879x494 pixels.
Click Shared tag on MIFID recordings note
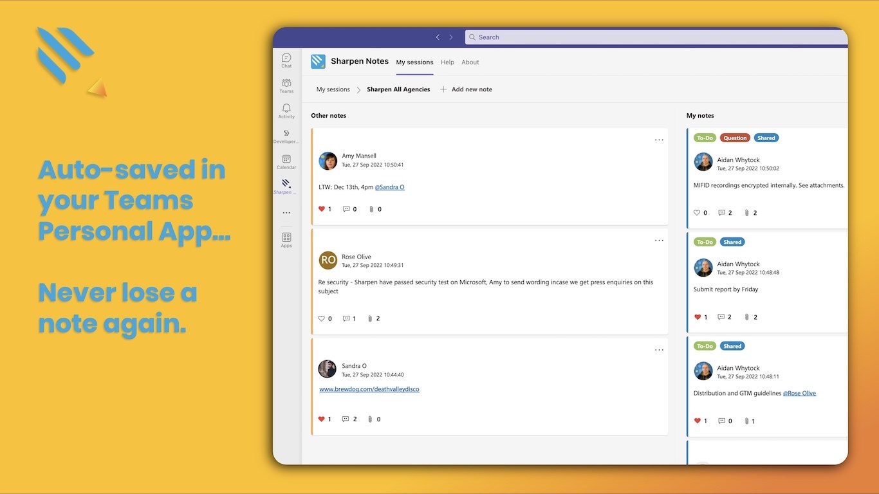[766, 138]
